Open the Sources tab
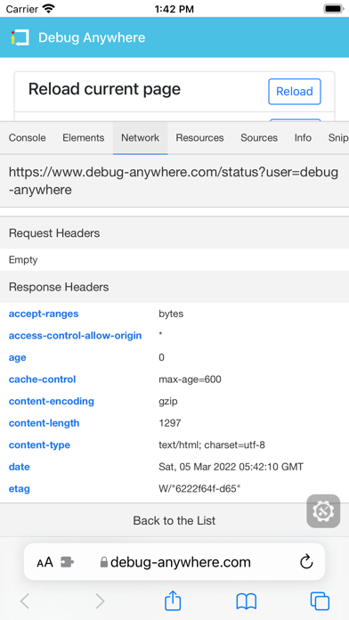Viewport: 349px width, 620px height. 259,137
